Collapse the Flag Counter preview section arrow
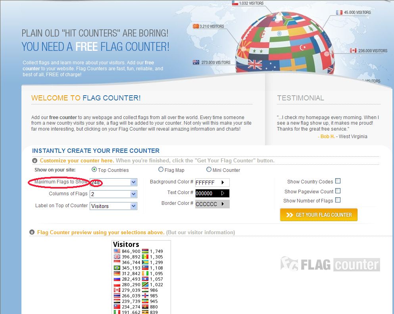 32,232
